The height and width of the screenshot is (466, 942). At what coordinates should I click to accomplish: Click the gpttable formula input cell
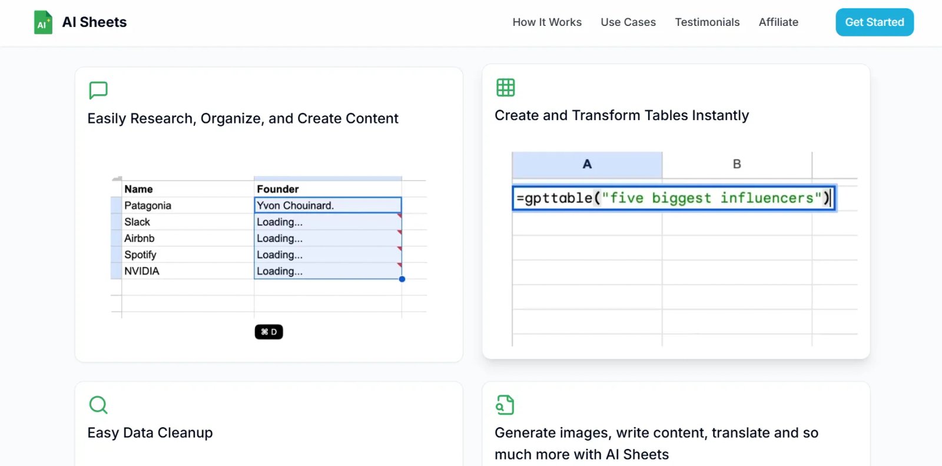tap(673, 198)
